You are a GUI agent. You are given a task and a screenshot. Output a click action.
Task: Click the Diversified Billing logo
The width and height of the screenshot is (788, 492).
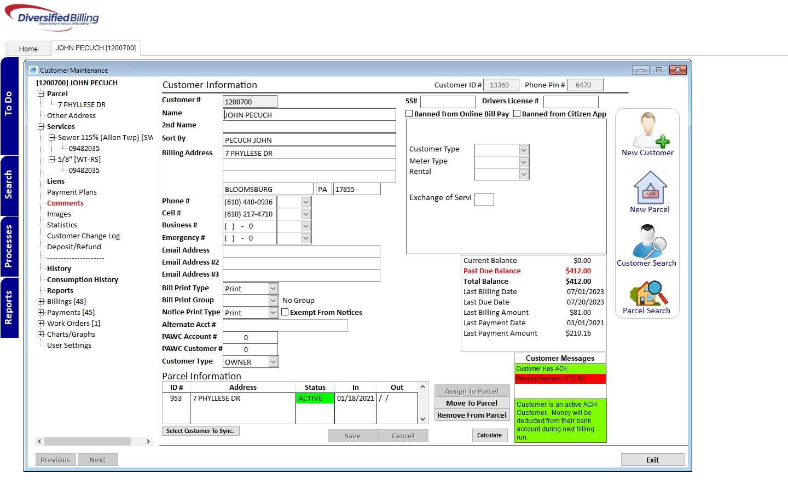click(53, 16)
